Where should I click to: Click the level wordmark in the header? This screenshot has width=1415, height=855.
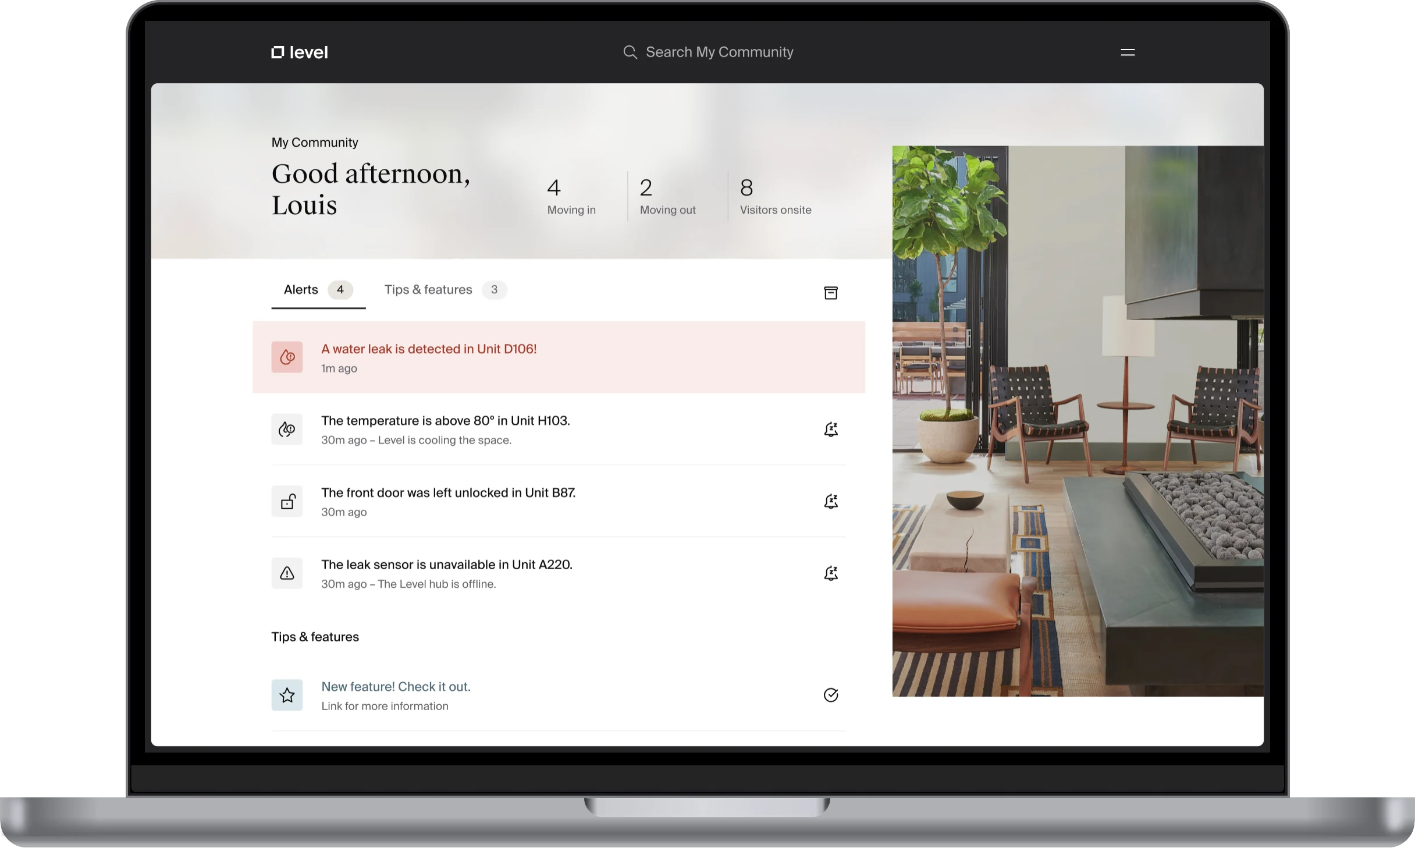click(308, 52)
